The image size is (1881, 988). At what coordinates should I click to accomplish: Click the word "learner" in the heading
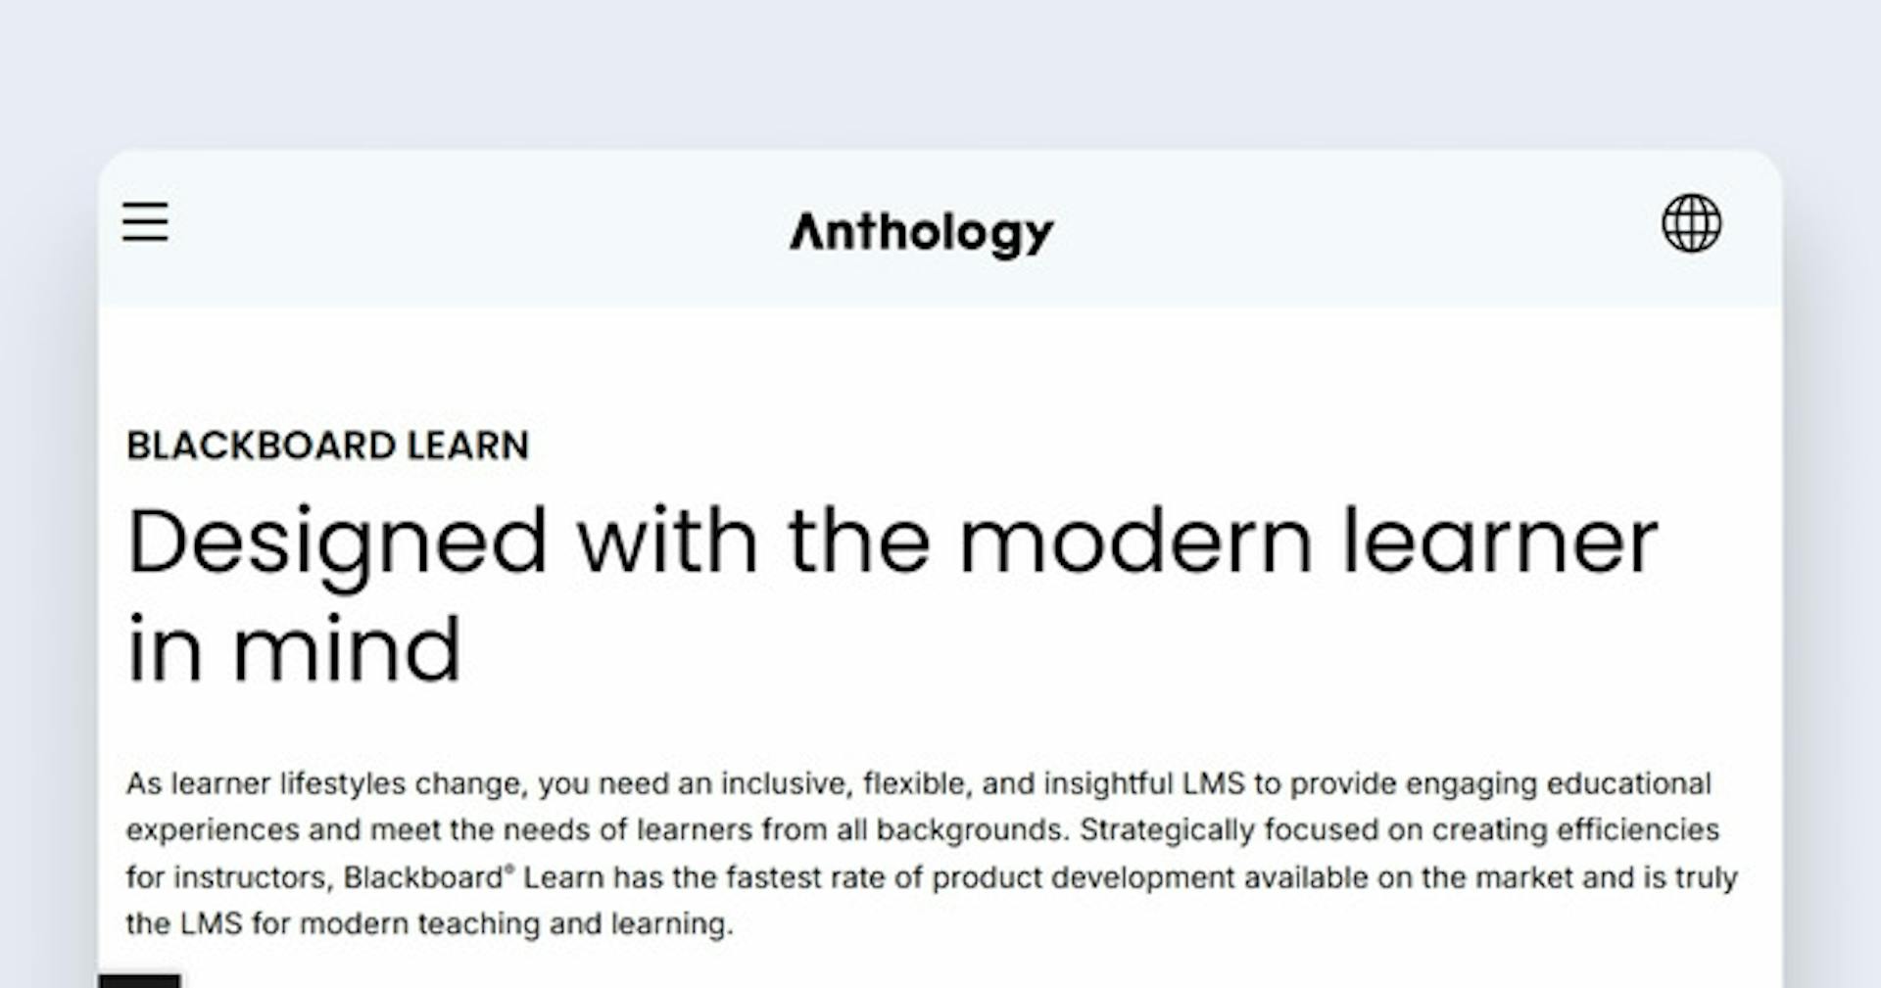pos(1499,541)
